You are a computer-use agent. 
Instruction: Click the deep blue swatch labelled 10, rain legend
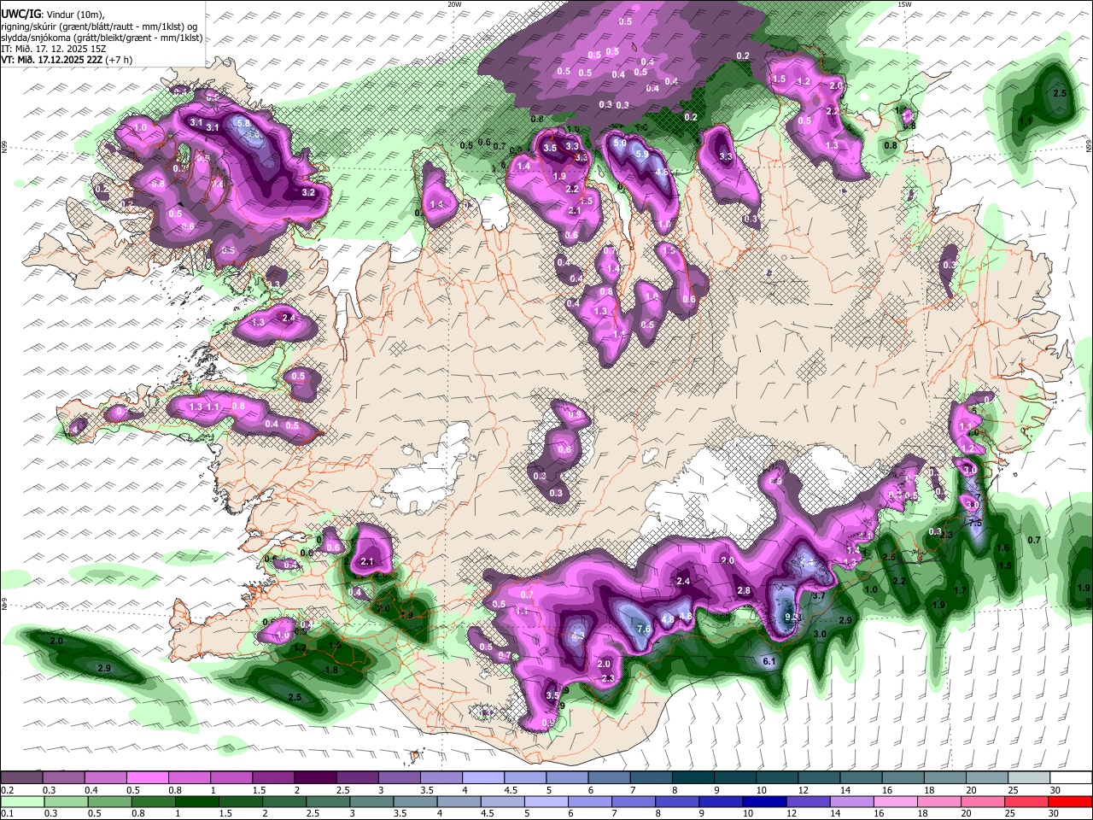tap(765, 801)
